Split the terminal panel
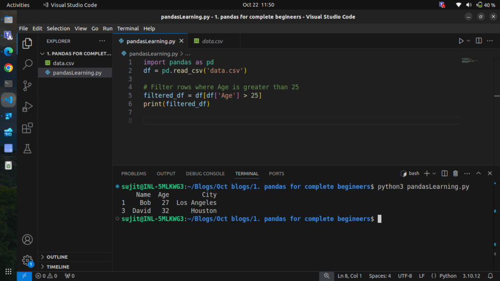Image resolution: width=500 pixels, height=281 pixels. click(x=444, y=173)
